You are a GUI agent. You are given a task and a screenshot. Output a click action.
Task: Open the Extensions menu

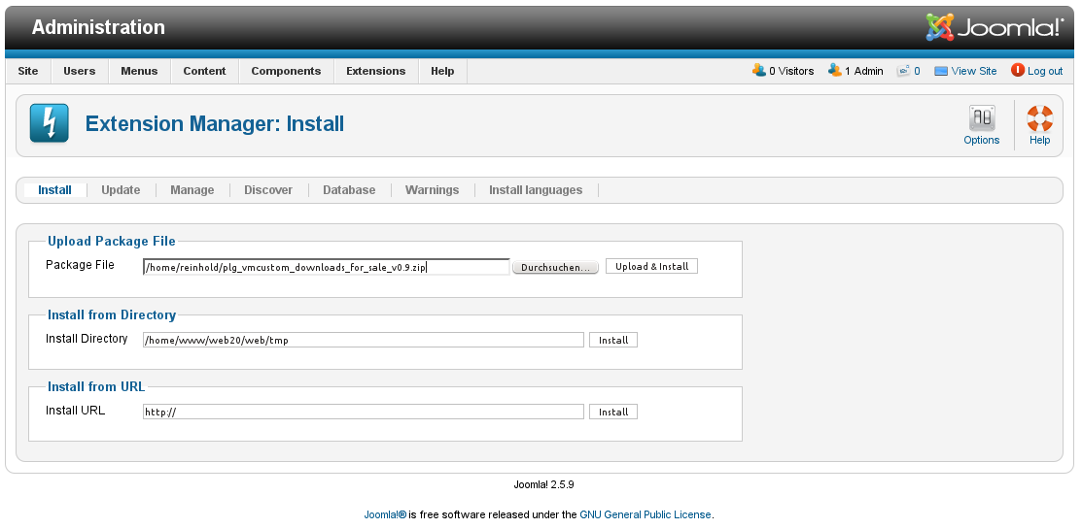[x=375, y=71]
